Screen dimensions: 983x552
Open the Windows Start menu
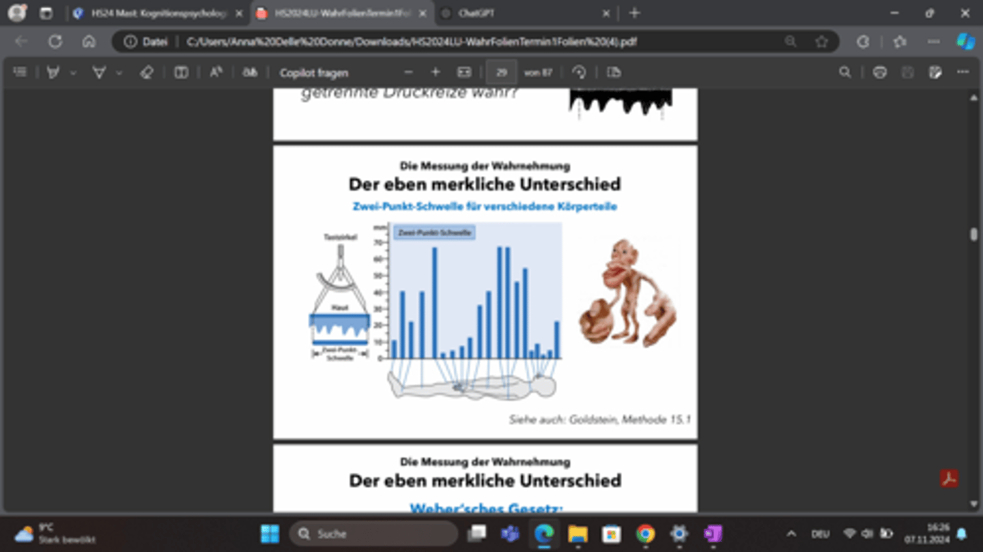[x=270, y=534]
